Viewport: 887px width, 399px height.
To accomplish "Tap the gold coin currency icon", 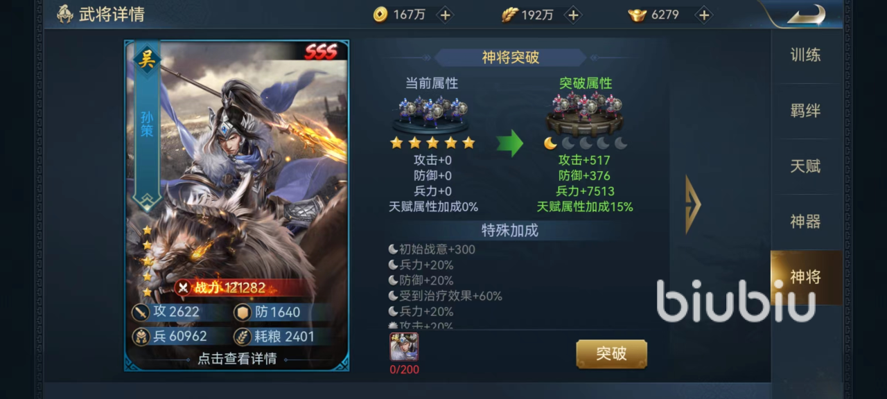I will [380, 15].
